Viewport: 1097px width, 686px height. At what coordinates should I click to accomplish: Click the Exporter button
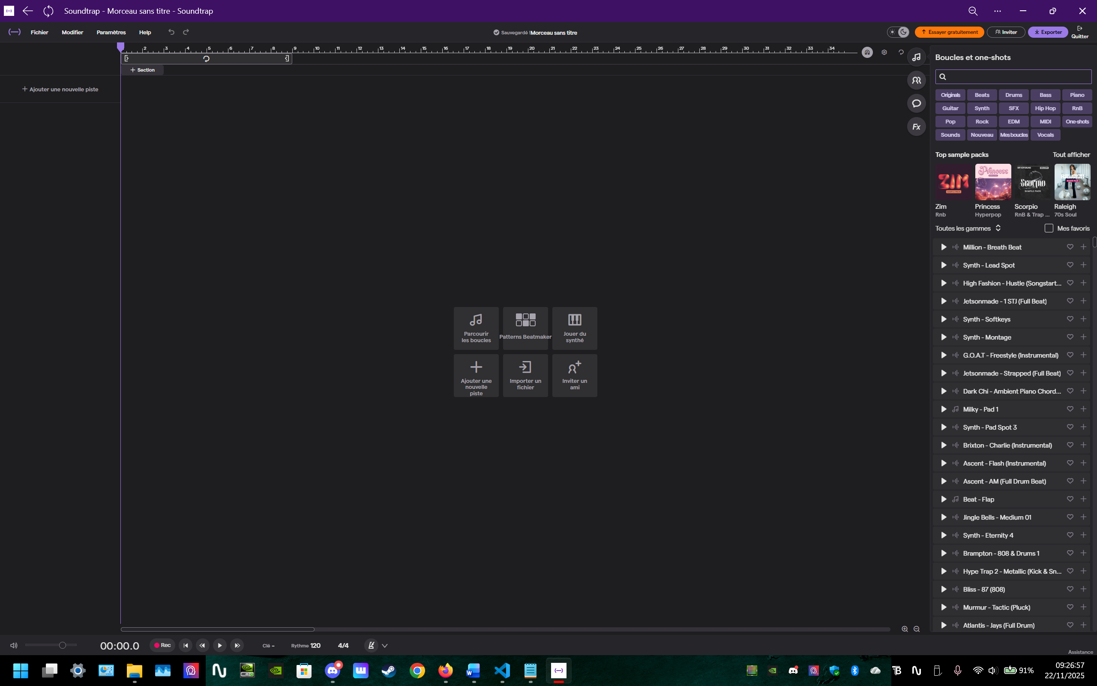pyautogui.click(x=1048, y=32)
